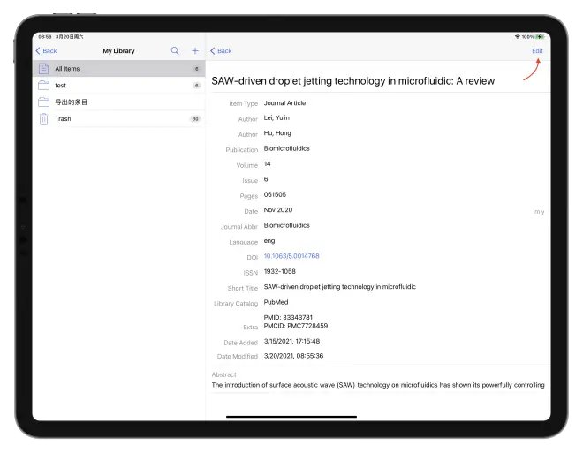
Task: Select Pages value 061505
Action: (x=275, y=194)
